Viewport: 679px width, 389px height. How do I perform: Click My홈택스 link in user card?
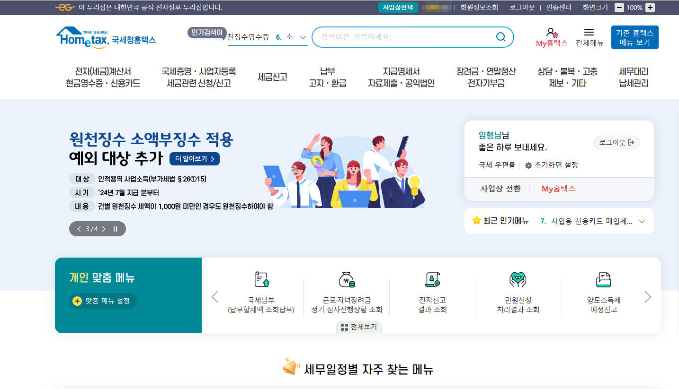[558, 189]
